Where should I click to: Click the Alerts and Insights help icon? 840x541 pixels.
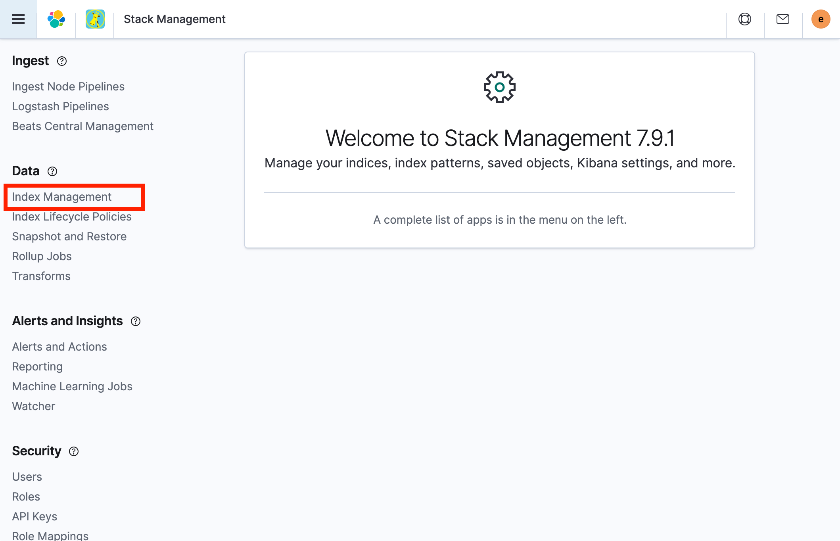click(x=136, y=321)
